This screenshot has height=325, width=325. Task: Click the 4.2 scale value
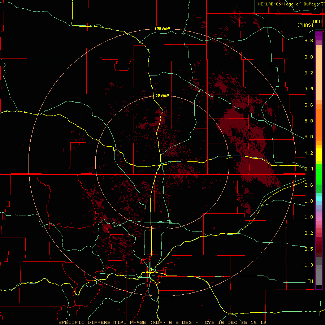point(309,153)
